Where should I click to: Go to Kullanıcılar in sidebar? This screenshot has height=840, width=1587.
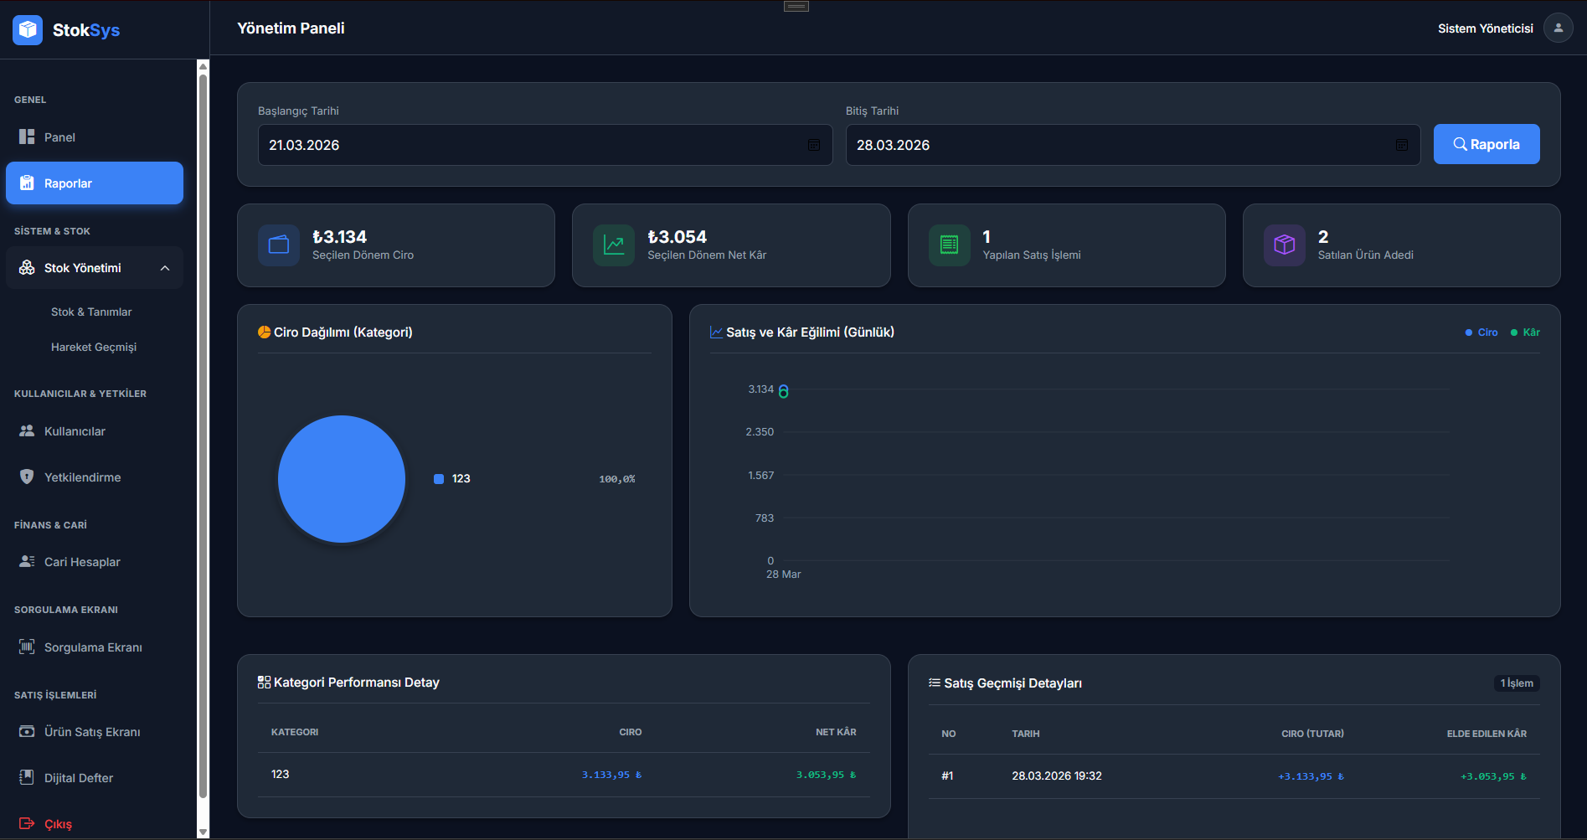[x=75, y=431]
